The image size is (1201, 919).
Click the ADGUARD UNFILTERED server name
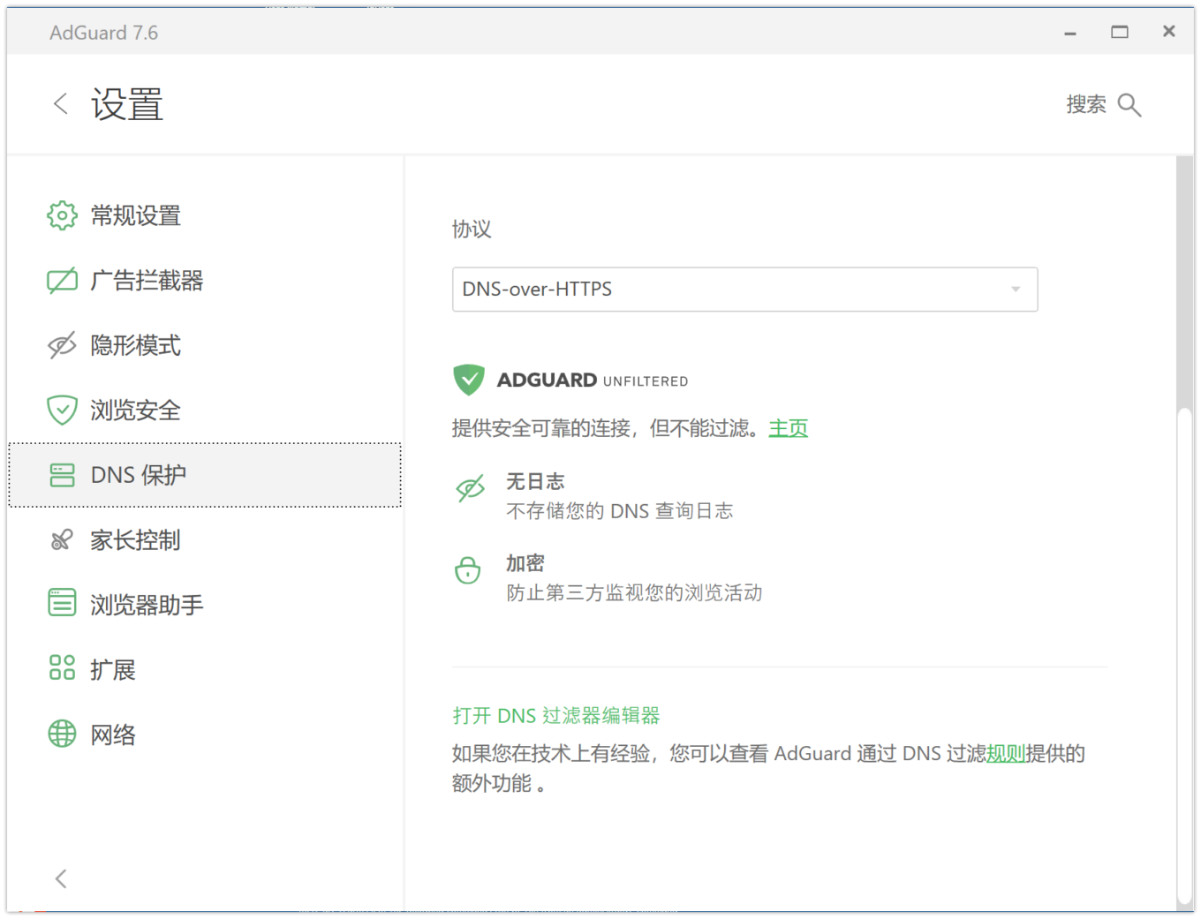pyautogui.click(x=593, y=380)
